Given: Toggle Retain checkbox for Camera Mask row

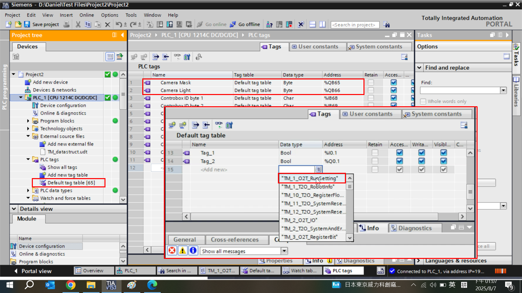Looking at the screenshot, I should tap(371, 82).
